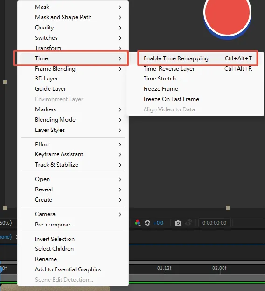Choose Select Children
Viewport: 265px width, 291px height.
(x=73, y=249)
